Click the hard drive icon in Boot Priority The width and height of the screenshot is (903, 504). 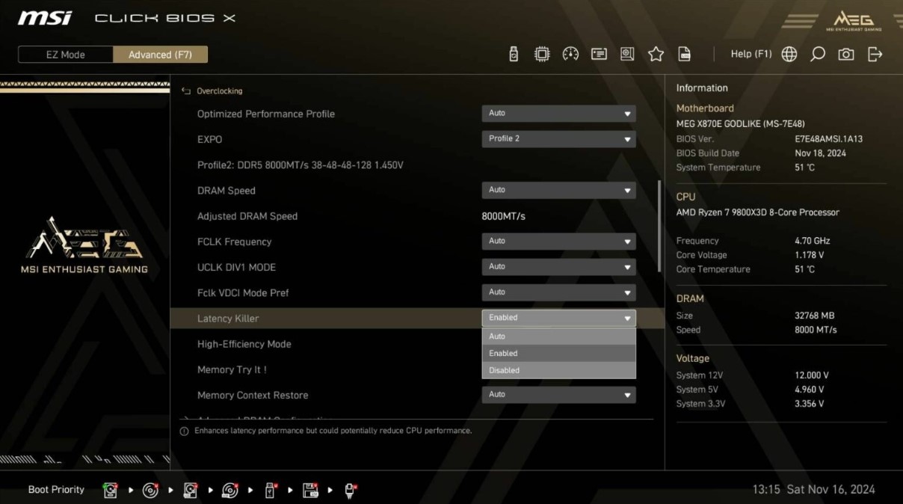(x=111, y=490)
